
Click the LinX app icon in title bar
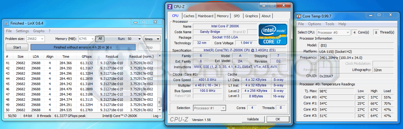tap(6, 23)
